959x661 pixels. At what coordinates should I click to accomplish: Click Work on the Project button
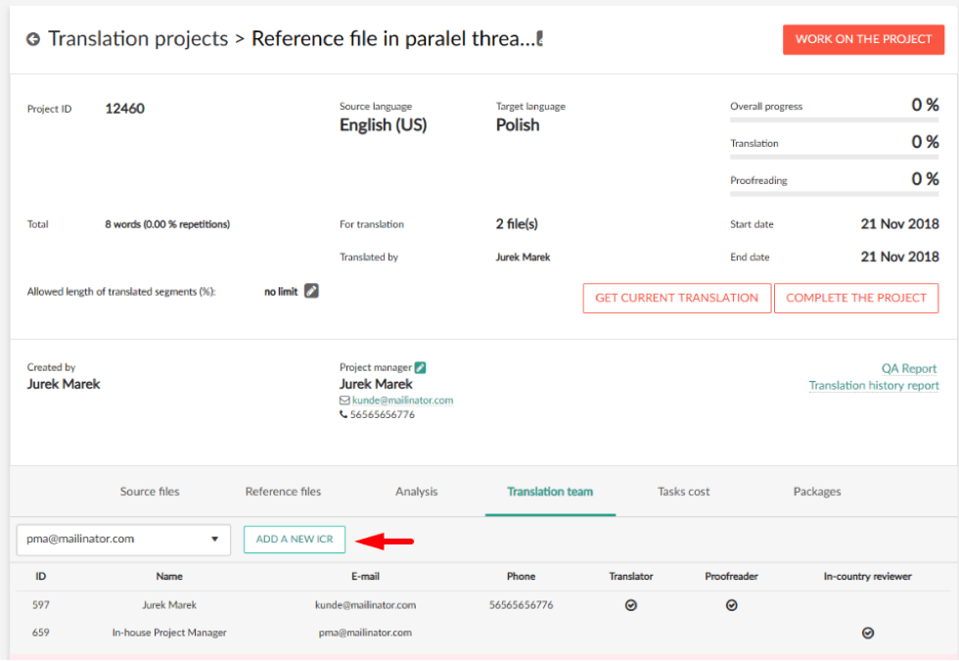click(x=863, y=39)
